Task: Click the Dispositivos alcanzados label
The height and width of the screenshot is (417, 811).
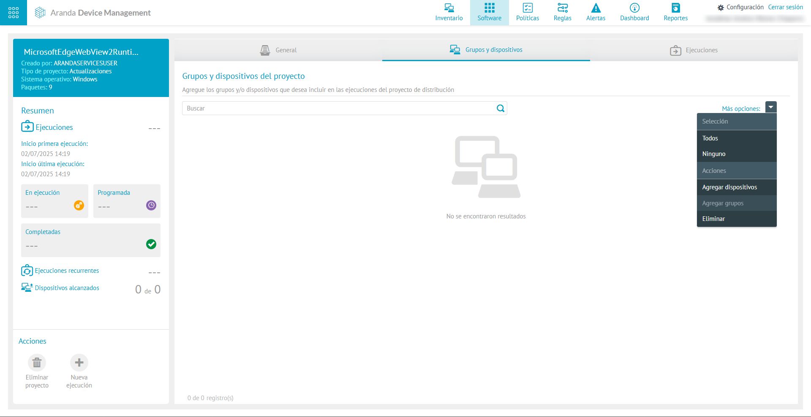Action: pos(67,288)
